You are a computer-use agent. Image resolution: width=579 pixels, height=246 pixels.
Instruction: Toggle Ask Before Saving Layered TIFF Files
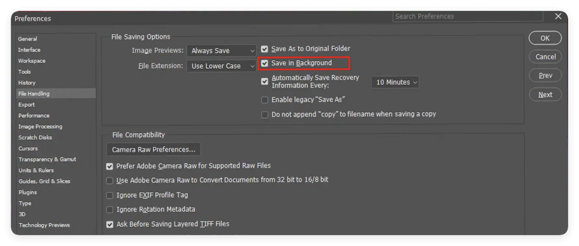109,224
